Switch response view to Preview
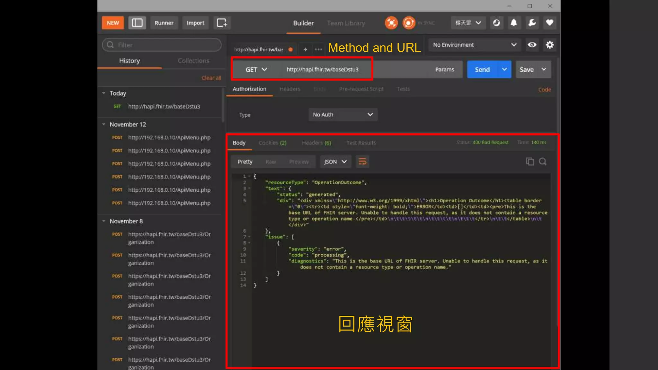The width and height of the screenshot is (658, 370). tap(298, 162)
